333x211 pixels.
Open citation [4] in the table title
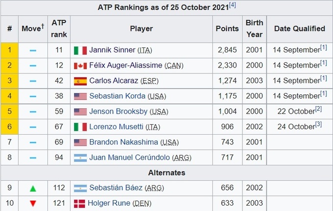coord(233,5)
